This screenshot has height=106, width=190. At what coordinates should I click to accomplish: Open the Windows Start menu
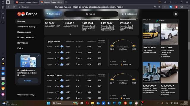[48, 103]
